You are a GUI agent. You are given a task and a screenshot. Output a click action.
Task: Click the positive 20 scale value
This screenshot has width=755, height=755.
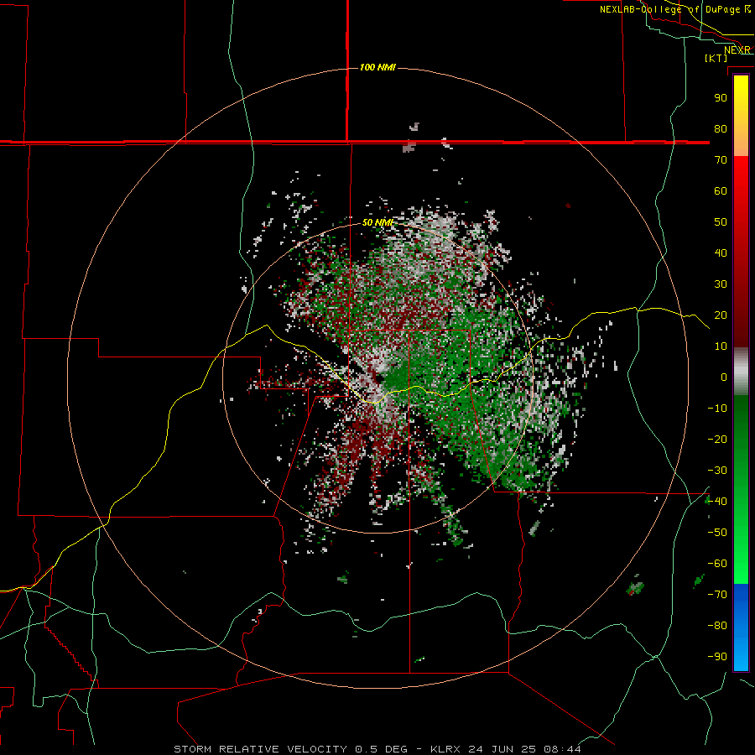point(721,315)
